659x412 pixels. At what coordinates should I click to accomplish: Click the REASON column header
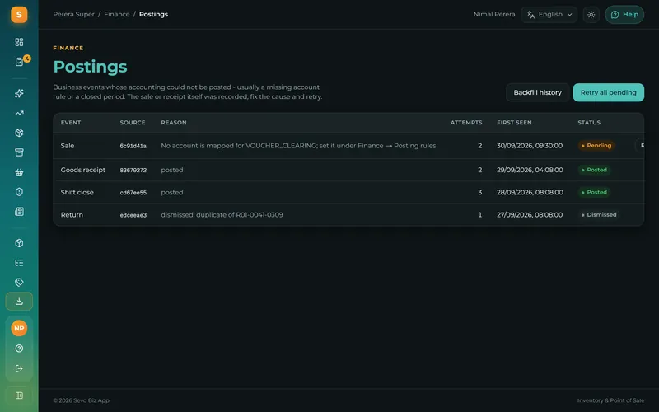click(174, 122)
